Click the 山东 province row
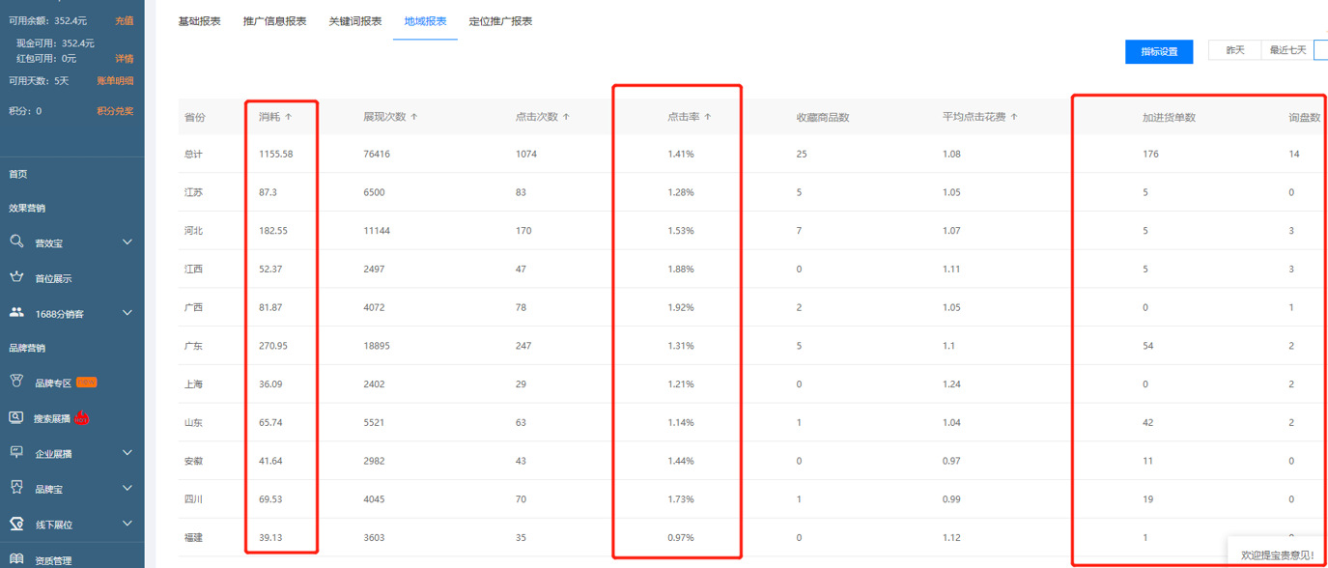The image size is (1328, 568). (x=753, y=422)
